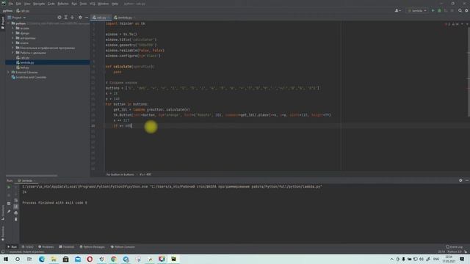
Task: Open the Help menu
Action: pyautogui.click(x=115, y=4)
